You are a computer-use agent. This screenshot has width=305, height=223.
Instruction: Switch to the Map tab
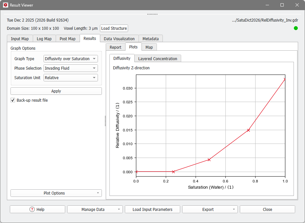149,47
